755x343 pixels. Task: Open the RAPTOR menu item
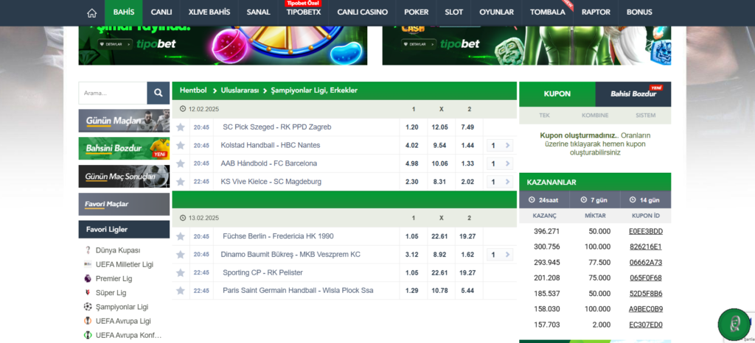[596, 13]
